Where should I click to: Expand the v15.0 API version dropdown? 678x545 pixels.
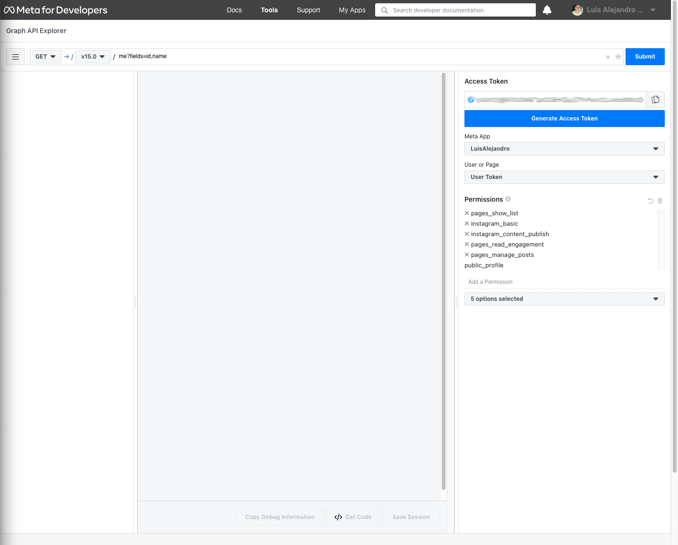tap(93, 57)
